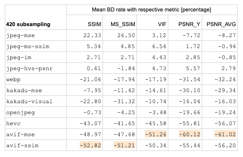Select cell with value 22.33
The height and width of the screenshot is (157, 243).
pos(92,35)
